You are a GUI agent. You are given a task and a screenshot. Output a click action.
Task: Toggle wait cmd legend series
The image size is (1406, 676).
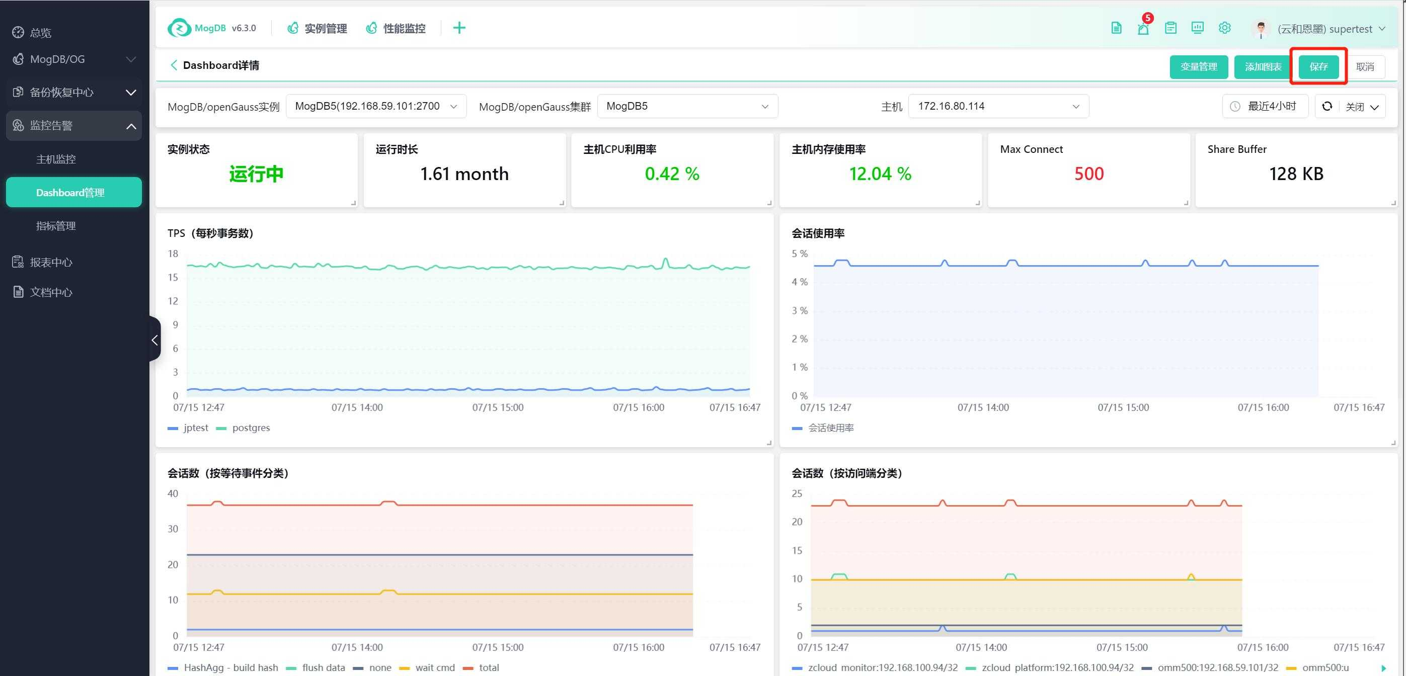427,667
